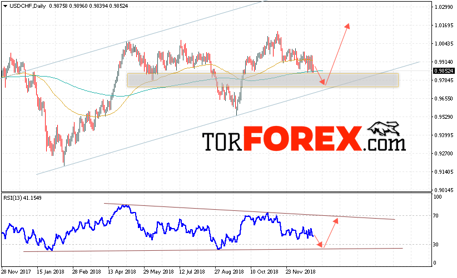Click RSI scale value 100
Screen dimensions: 457x278
[x=438, y=197]
